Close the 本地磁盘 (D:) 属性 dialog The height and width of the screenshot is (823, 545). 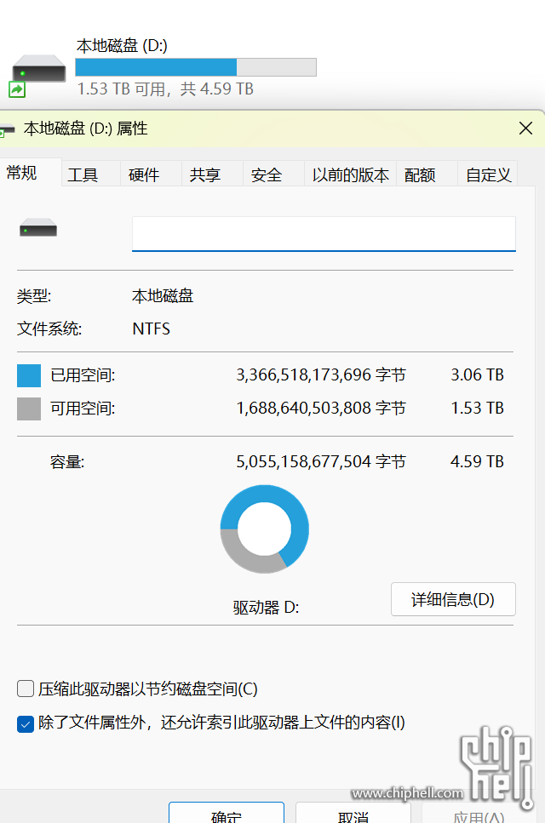[525, 128]
